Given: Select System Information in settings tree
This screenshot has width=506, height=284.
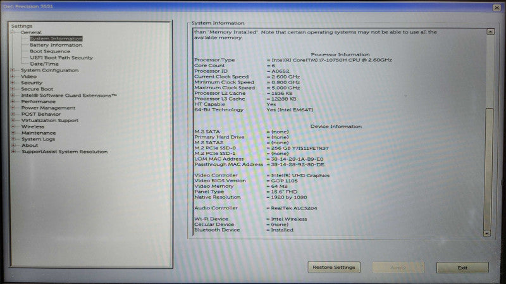Looking at the screenshot, I should (x=56, y=39).
